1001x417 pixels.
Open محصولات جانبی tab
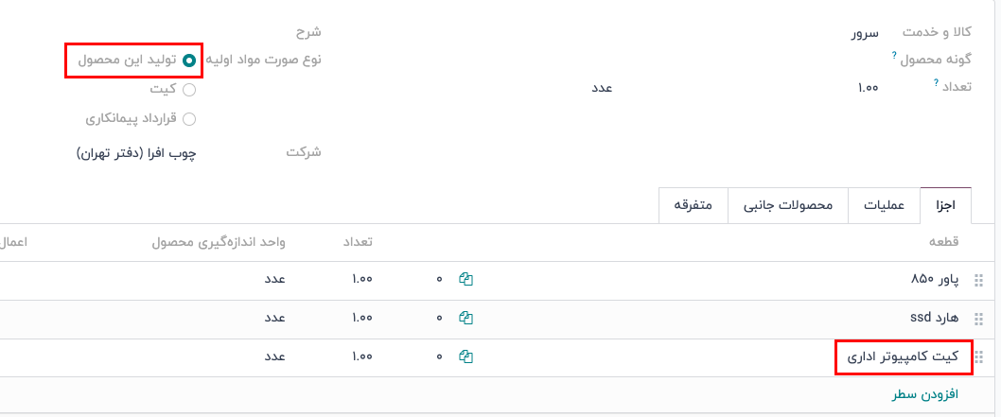(x=787, y=205)
